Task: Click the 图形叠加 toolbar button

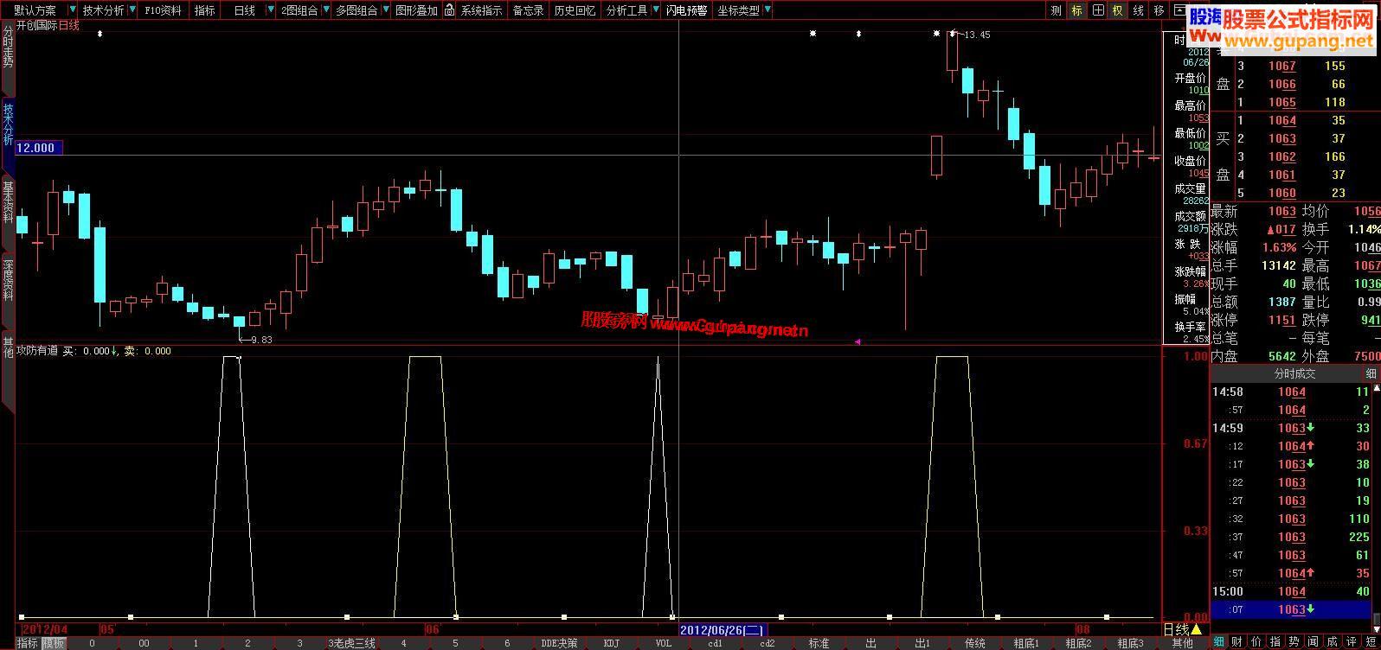Action: tap(416, 10)
